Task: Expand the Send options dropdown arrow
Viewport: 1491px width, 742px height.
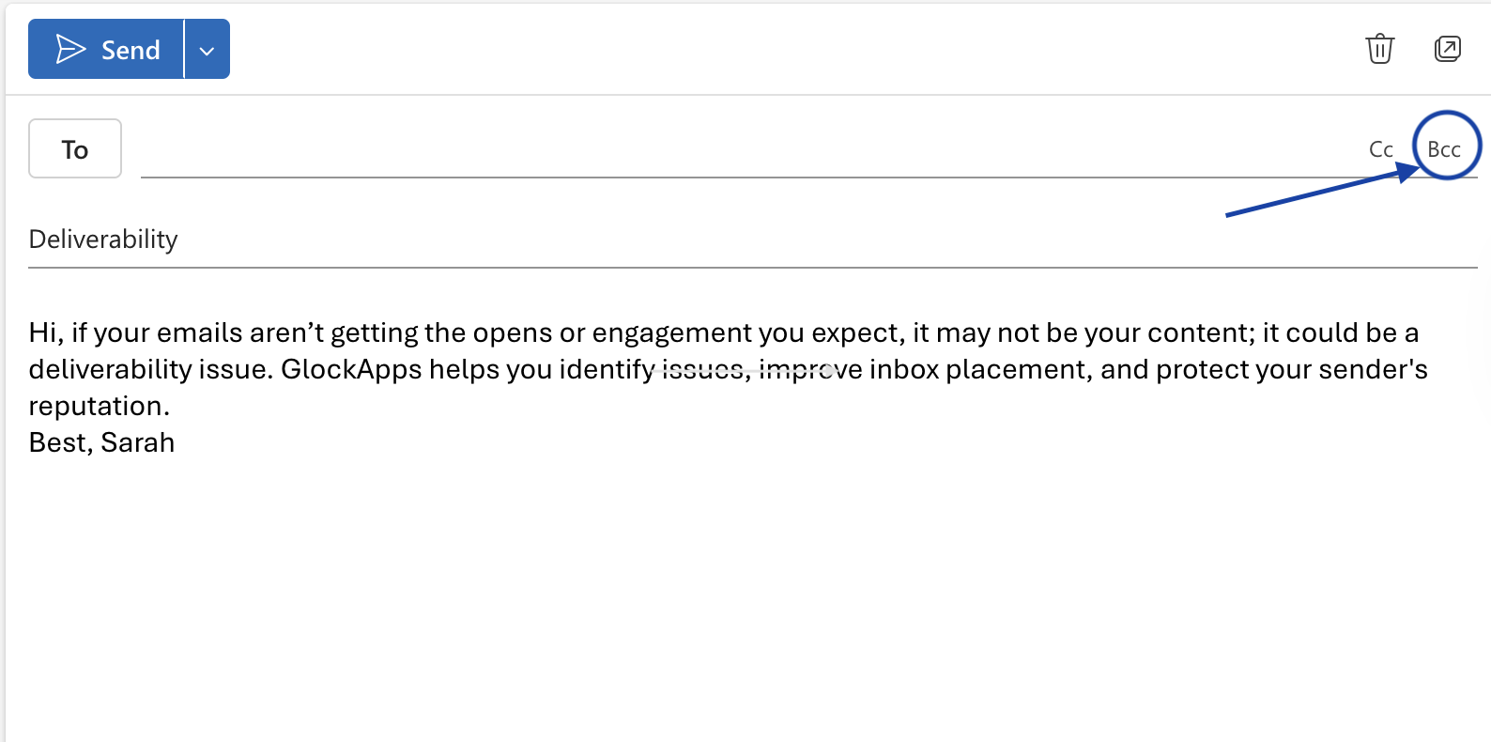Action: (x=208, y=50)
